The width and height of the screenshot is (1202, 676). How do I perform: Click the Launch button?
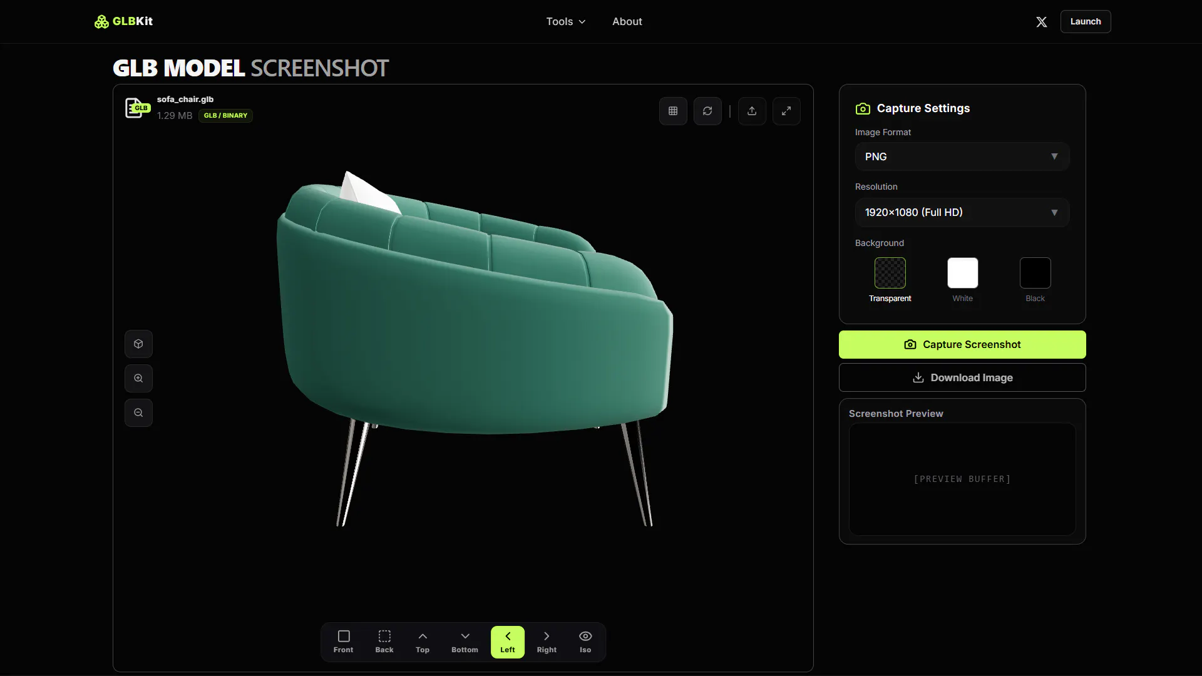coord(1086,21)
